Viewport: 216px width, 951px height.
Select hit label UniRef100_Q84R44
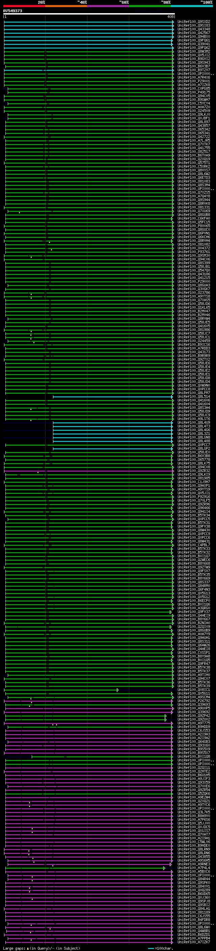coord(194,879)
